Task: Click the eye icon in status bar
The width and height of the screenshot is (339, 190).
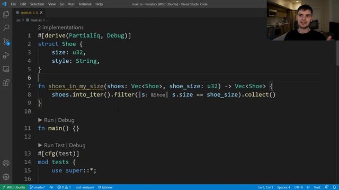Action: coord(51,187)
